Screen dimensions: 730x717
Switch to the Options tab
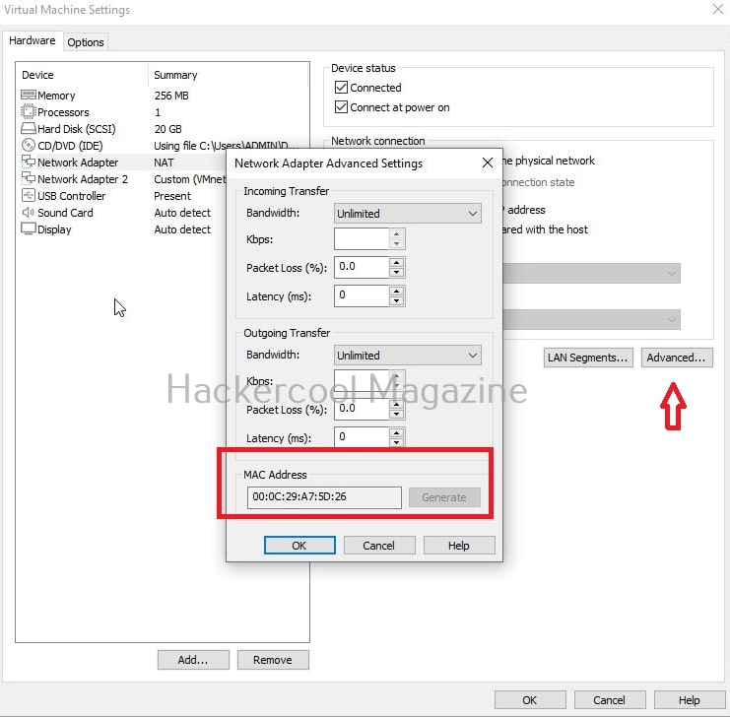tap(86, 42)
